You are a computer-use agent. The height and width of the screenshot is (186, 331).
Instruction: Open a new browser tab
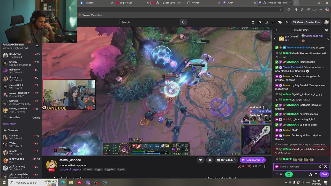click(296, 3)
